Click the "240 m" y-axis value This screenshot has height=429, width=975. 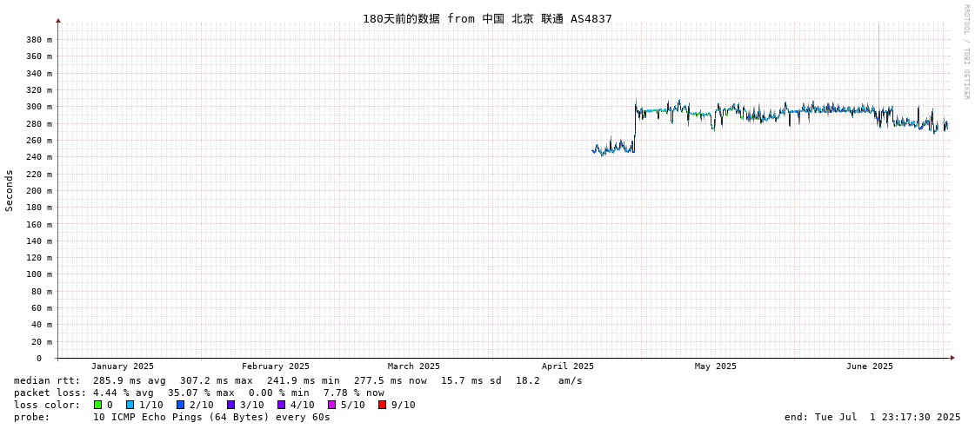point(39,157)
